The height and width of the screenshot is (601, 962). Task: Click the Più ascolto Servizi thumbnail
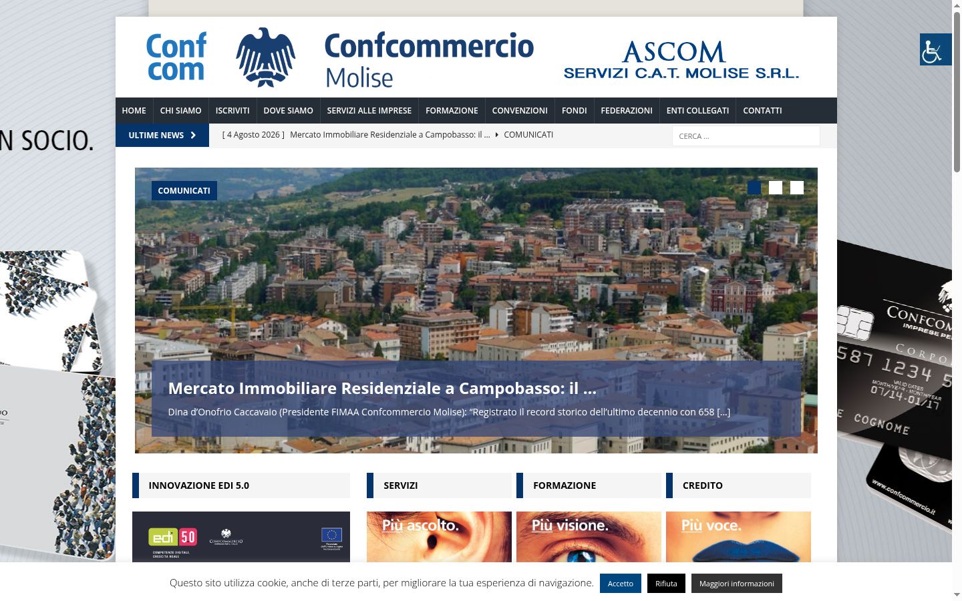pyautogui.click(x=439, y=537)
